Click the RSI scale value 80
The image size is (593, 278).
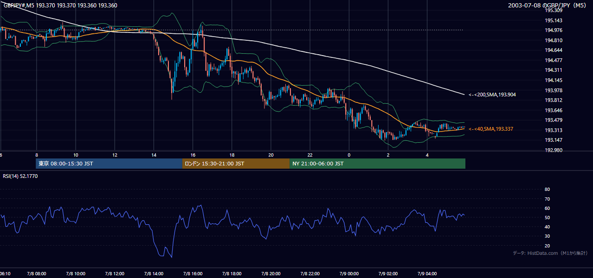click(x=547, y=190)
